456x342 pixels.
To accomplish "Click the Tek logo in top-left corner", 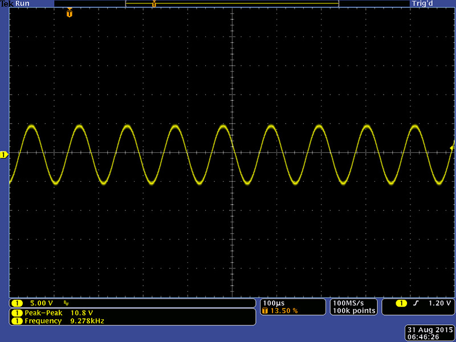I will coord(7,3).
